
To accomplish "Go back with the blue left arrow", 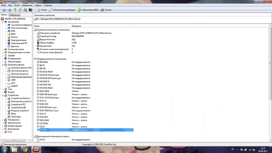I will [4, 10].
